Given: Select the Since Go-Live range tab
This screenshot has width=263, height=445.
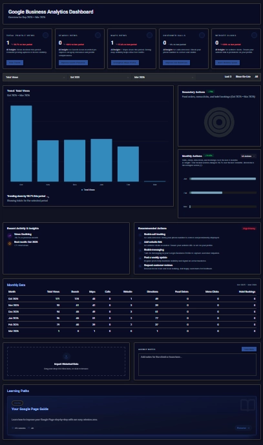Looking at the screenshot, I should (x=243, y=77).
